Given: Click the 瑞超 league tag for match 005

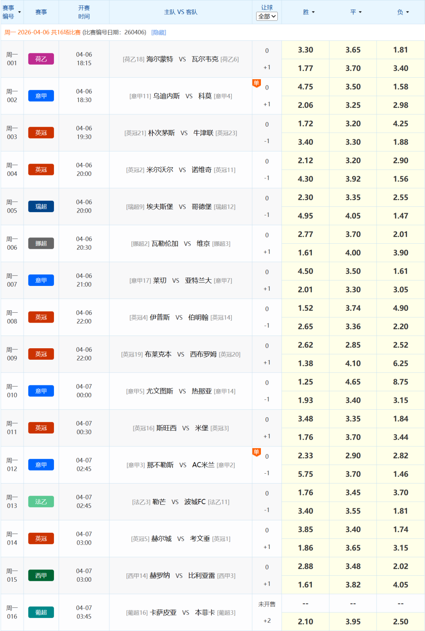Looking at the screenshot, I should coord(41,206).
